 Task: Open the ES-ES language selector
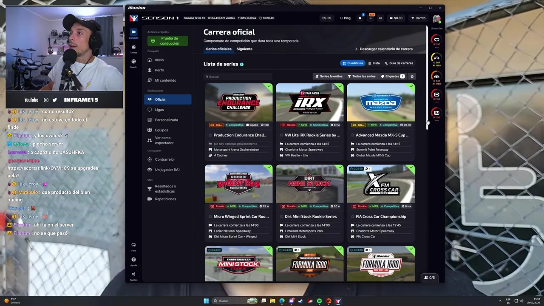tap(326, 18)
